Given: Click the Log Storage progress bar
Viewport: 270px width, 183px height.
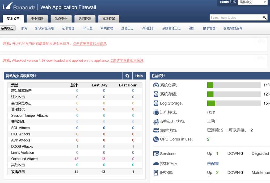Looking at the screenshot, I should coord(234,103).
